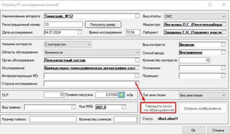The width and height of the screenshot is (230, 134).
Task: Expand the Наличие контраста dropdown
Action: point(88,44)
